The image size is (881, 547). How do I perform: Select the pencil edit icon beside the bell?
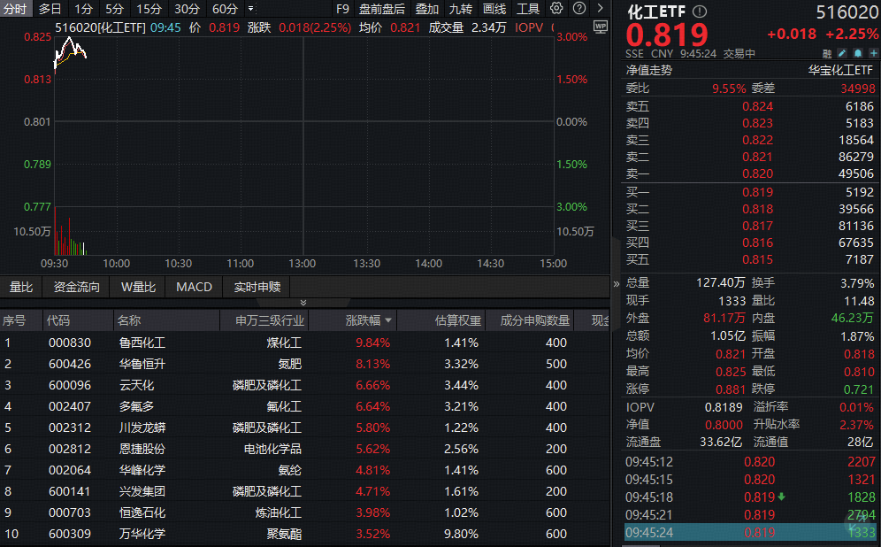tap(842, 53)
